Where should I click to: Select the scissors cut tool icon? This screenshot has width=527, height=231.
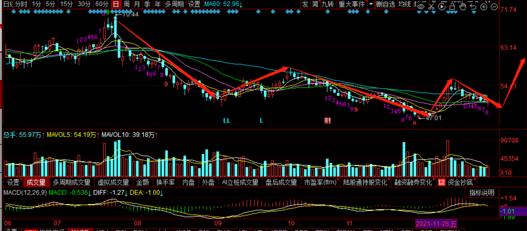(x=432, y=6)
